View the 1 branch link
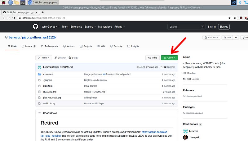The width and height of the screenshot is (248, 141). [x=60, y=58]
